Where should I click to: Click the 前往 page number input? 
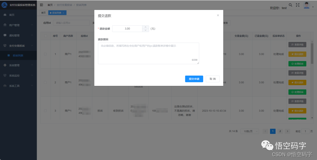click(x=305, y=131)
